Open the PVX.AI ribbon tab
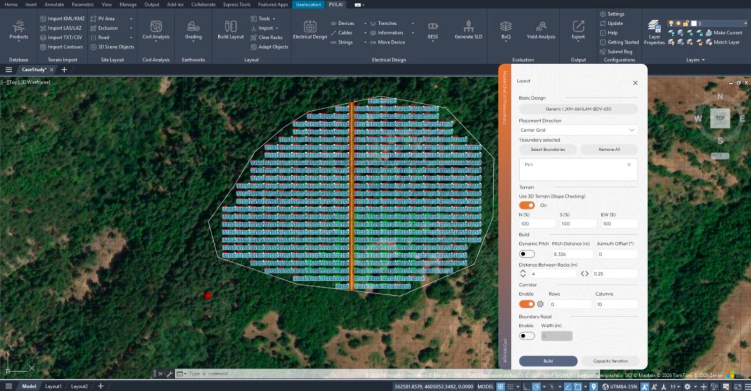 336,5
